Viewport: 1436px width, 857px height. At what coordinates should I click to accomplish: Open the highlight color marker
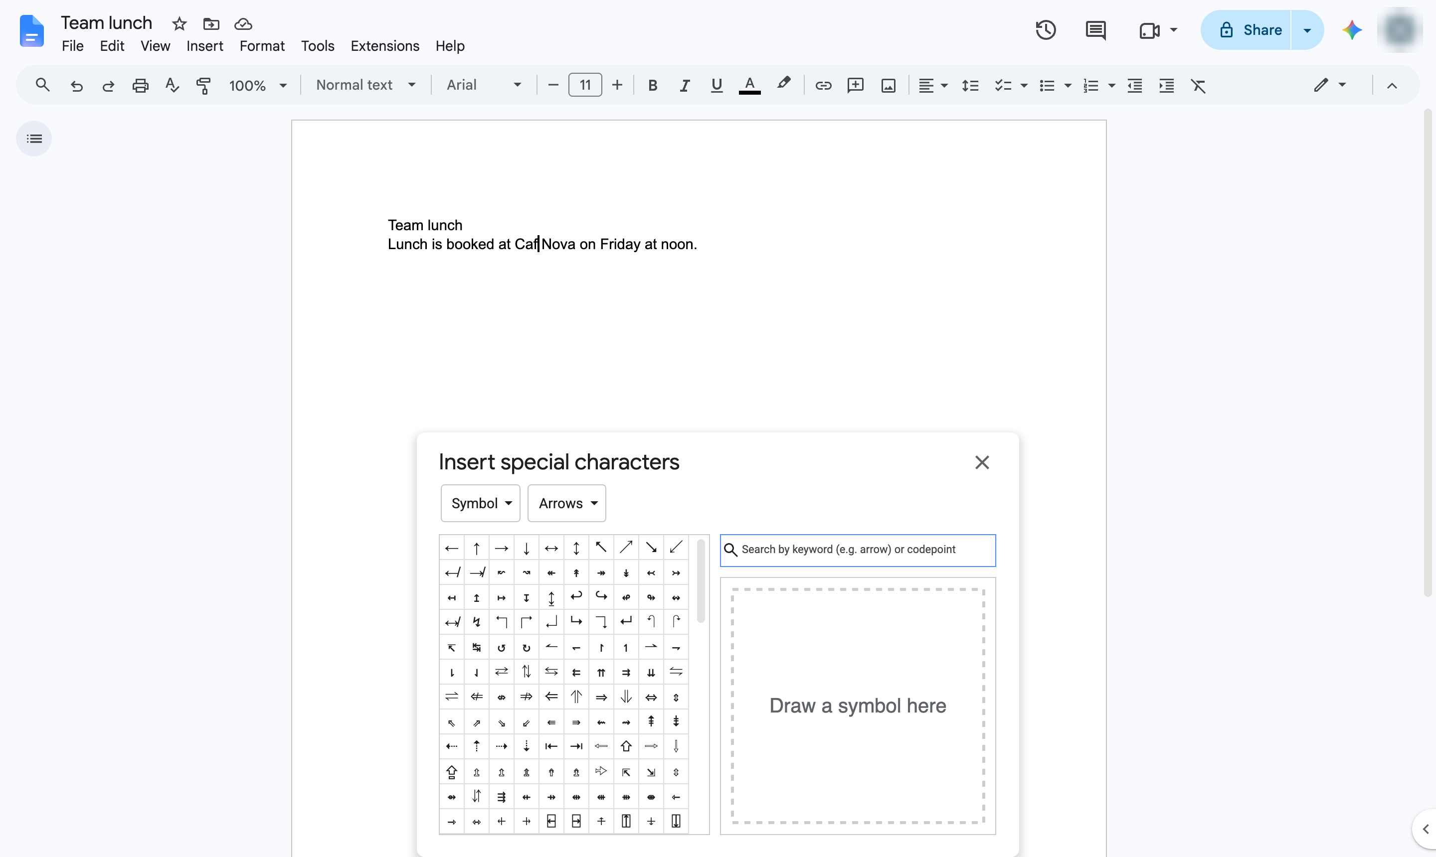tap(783, 84)
